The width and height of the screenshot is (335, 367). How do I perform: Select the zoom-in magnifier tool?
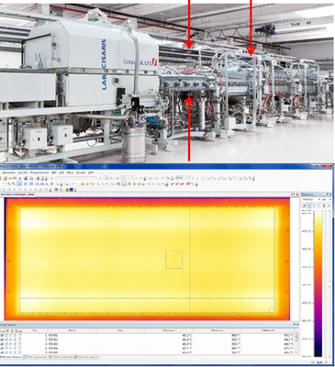pyautogui.click(x=8, y=183)
